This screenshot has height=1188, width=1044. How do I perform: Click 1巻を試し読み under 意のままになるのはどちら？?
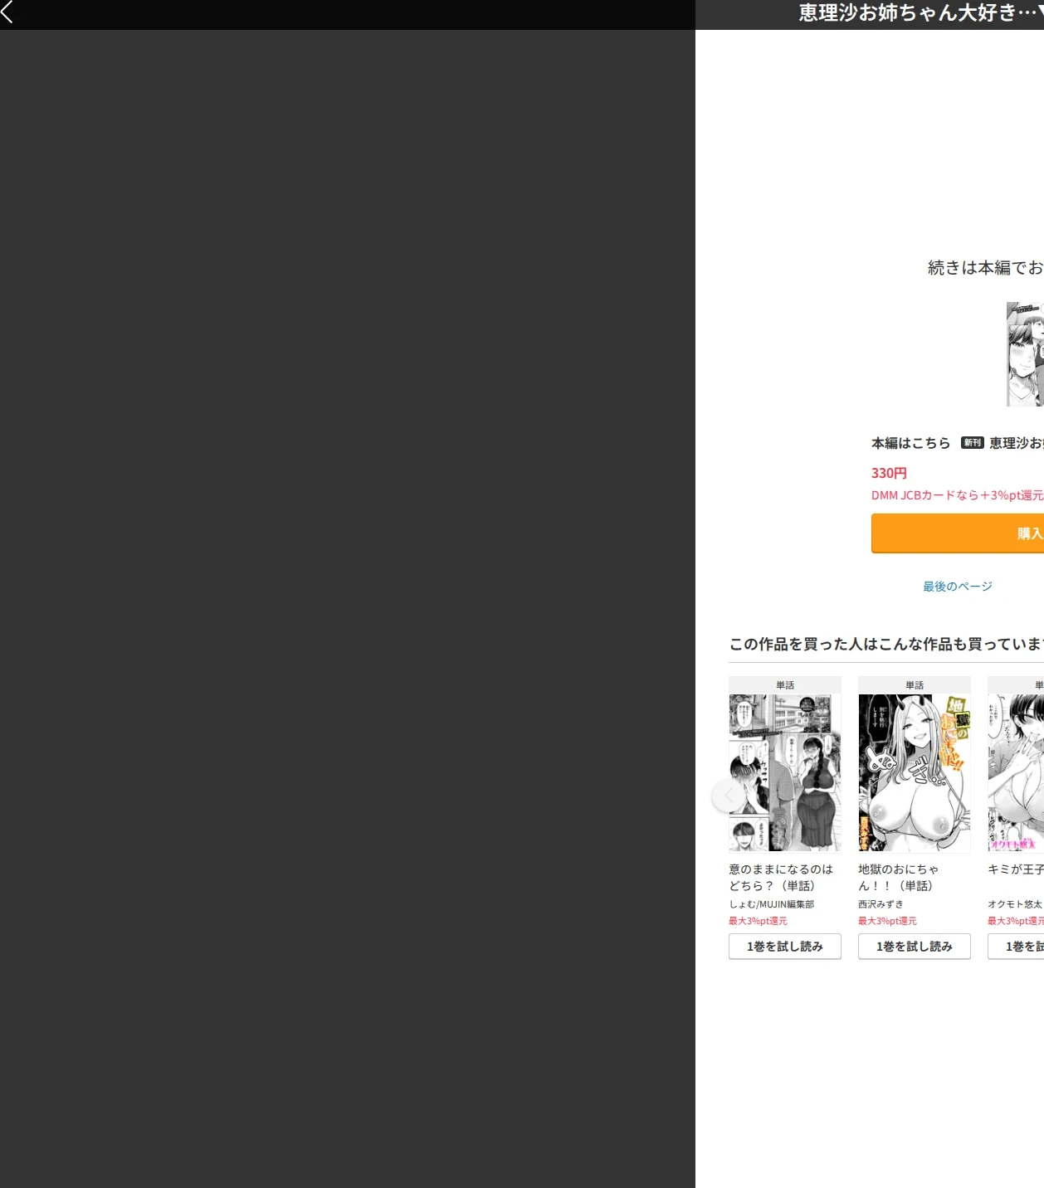pyautogui.click(x=785, y=947)
